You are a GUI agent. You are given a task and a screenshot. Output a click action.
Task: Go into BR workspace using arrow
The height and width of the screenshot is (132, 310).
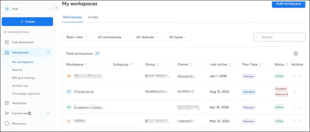tap(299, 76)
